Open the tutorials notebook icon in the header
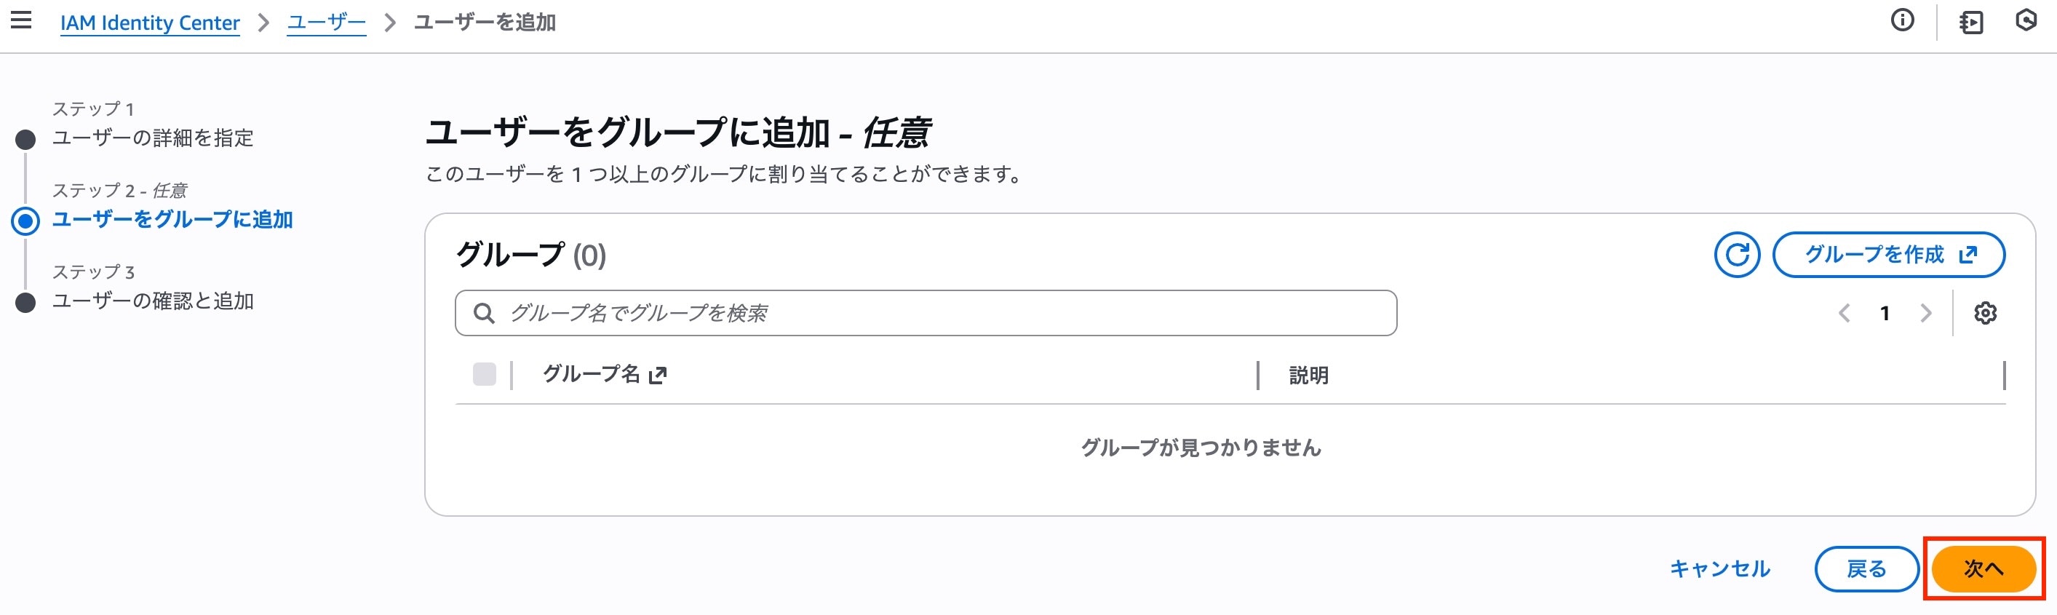 click(x=1970, y=23)
